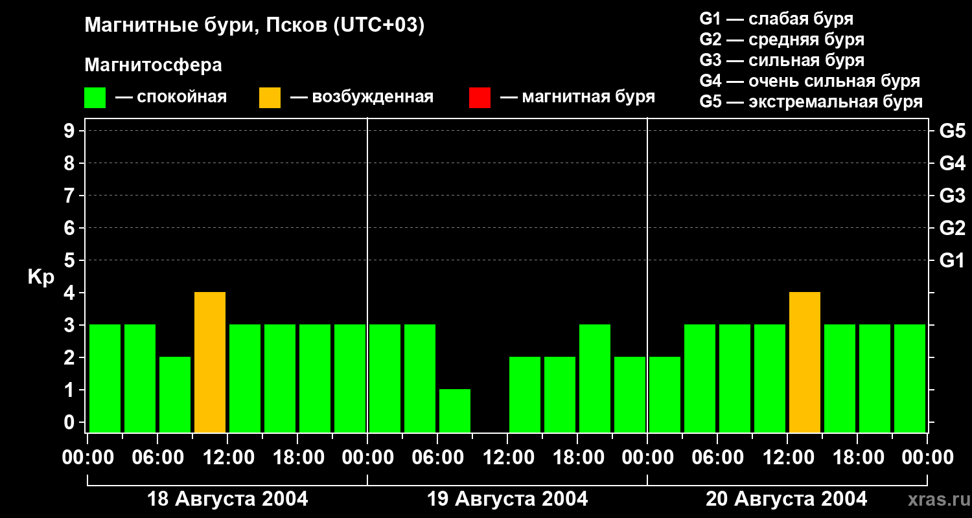This screenshot has width=972, height=518.
Task: Select 'G4 — очень сильная буря' legend line
Action: (810, 81)
